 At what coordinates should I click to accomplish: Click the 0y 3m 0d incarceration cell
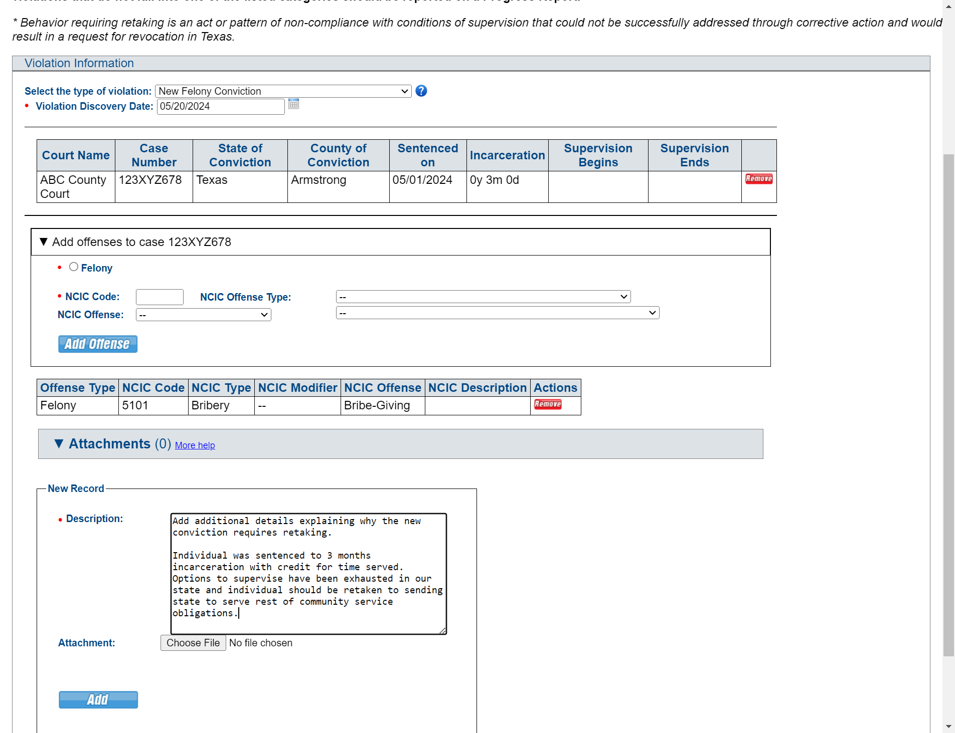(x=508, y=187)
